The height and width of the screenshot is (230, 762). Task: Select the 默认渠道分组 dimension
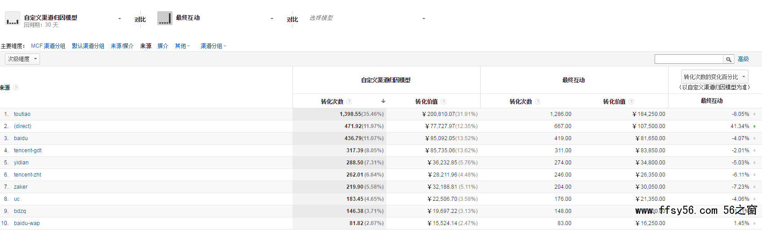coord(88,46)
